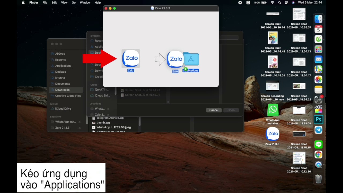Viewport: 343px width, 193px height.
Task: Select Screen Shot 2021-05...10.12.26 on desktop
Action: click(299, 162)
